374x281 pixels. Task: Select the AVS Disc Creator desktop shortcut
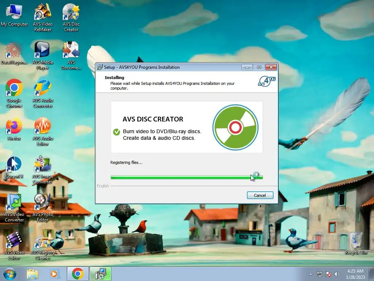coord(71,18)
